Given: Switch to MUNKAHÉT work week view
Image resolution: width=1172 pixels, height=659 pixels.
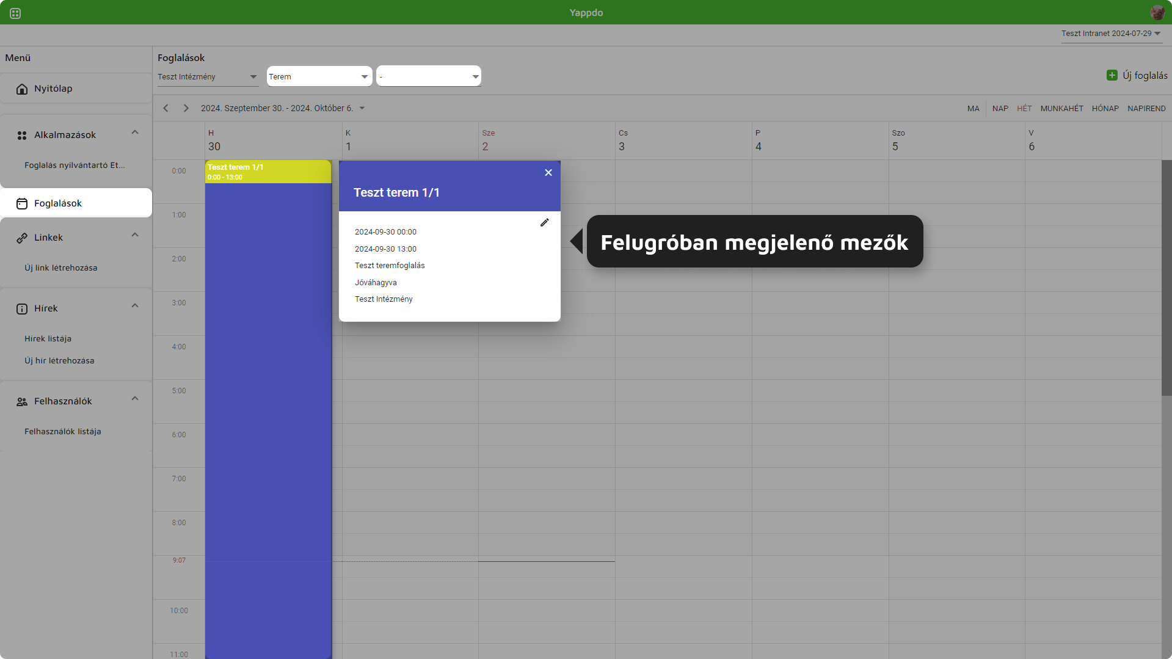Looking at the screenshot, I should (x=1061, y=109).
